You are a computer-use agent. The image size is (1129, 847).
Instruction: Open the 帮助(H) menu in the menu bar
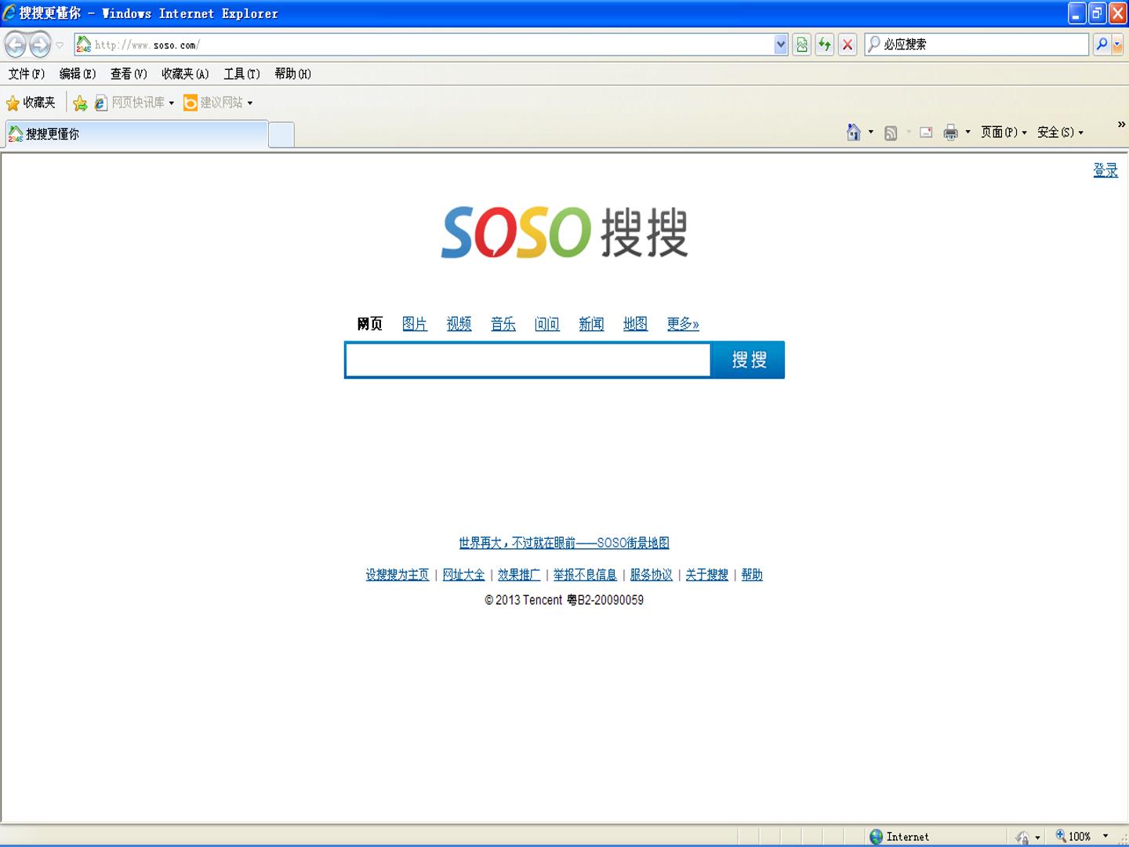tap(292, 74)
